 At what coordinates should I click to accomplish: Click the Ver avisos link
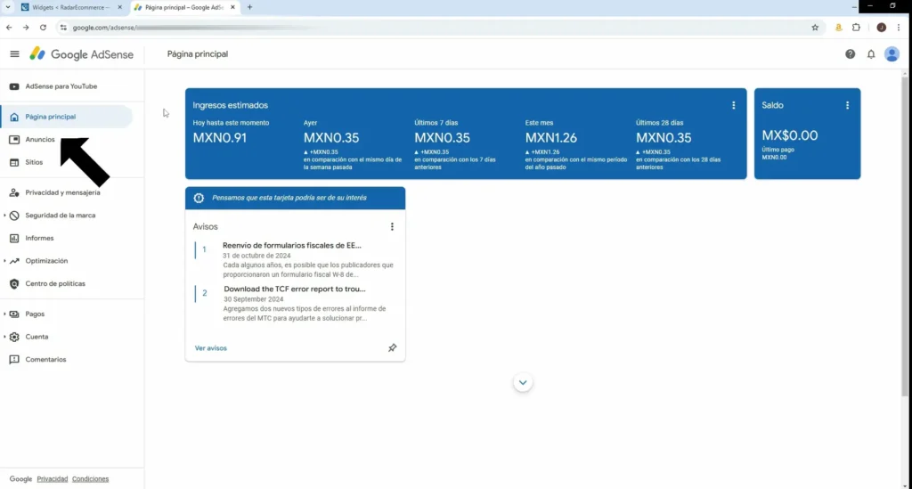(210, 348)
